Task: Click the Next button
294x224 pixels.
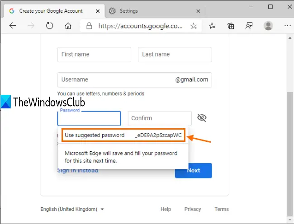Action: pyautogui.click(x=194, y=170)
